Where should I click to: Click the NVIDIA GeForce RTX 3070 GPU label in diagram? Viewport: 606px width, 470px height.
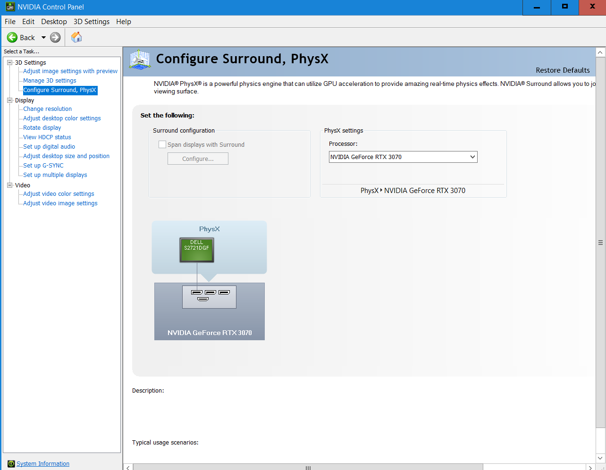pos(210,333)
